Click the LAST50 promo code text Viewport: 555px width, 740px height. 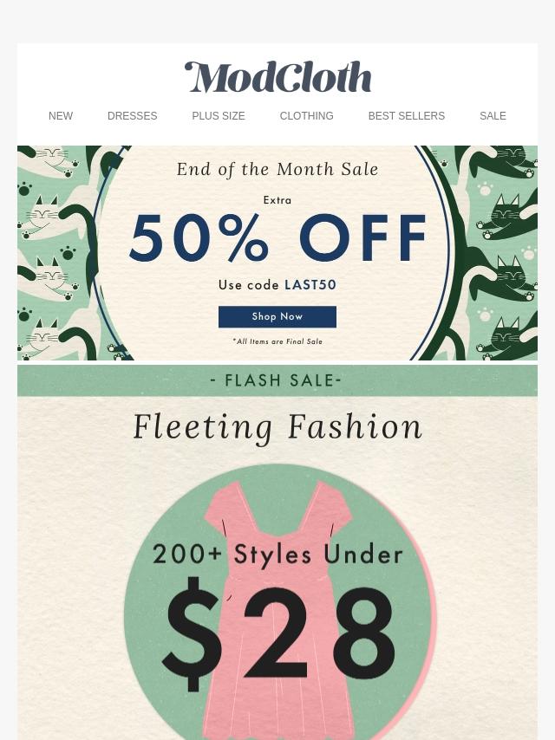pos(310,284)
